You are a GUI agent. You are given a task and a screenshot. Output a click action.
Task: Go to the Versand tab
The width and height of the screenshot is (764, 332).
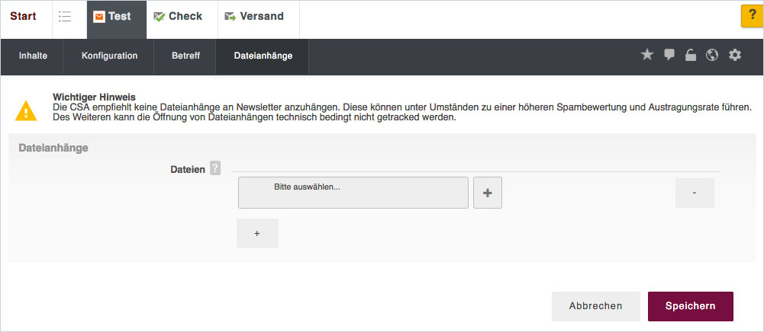click(254, 17)
